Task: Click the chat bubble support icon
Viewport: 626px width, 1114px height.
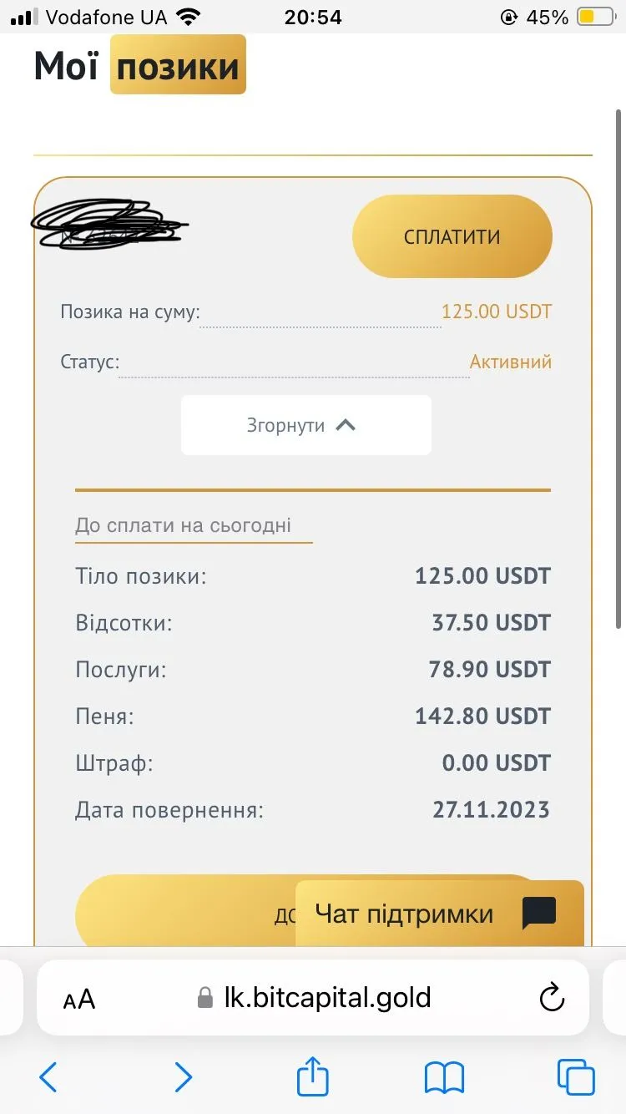Action: pyautogui.click(x=539, y=914)
